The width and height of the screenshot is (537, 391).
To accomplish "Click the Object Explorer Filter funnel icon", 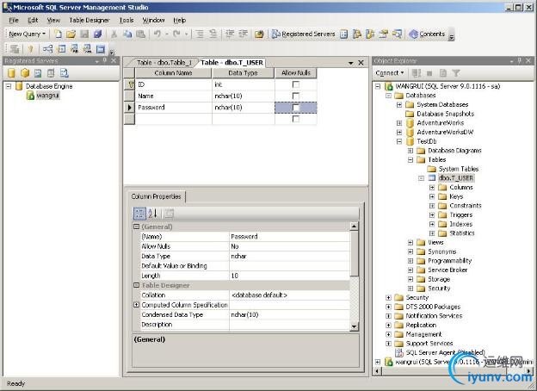I will 456,72.
